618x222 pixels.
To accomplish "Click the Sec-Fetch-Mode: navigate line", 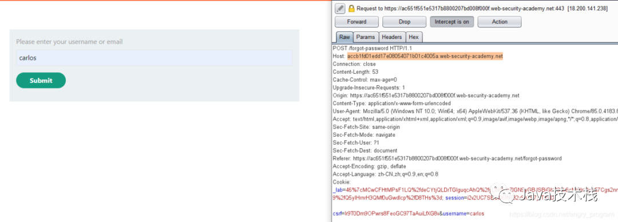I will click(x=364, y=135).
